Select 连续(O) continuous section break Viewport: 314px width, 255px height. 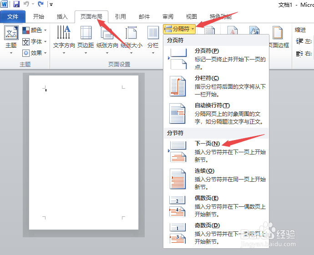216,179
